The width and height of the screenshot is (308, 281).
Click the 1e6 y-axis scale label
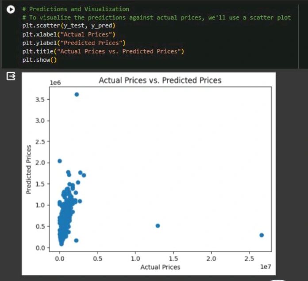click(55, 83)
